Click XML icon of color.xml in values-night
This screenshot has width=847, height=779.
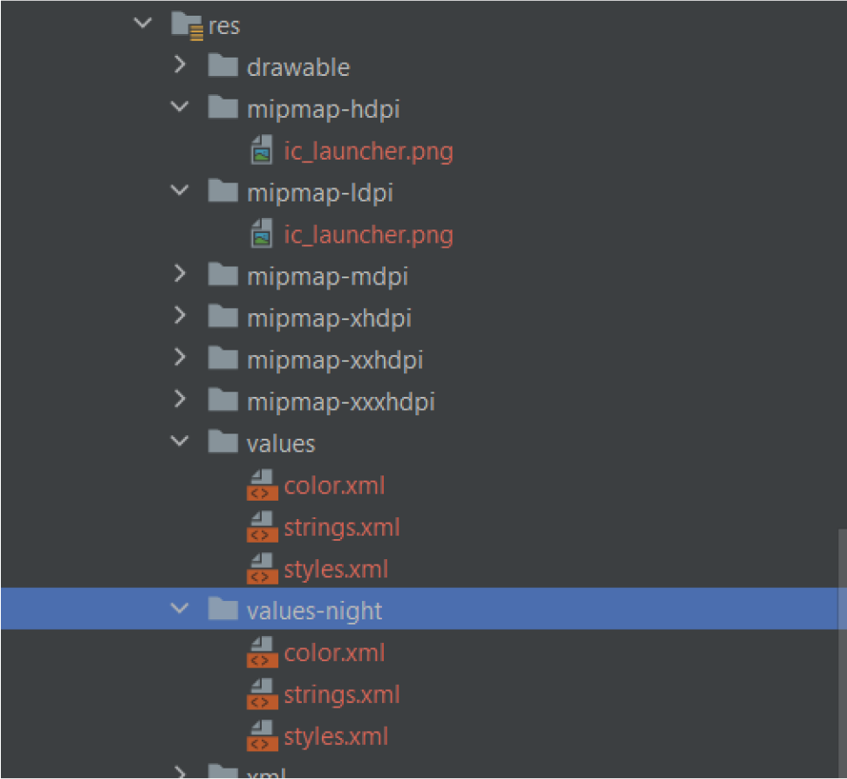tap(263, 652)
